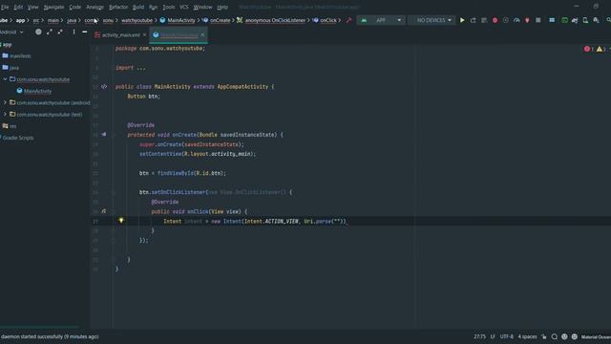The width and height of the screenshot is (611, 344).
Task: Expand the folded import block in editor
Action: [141, 68]
